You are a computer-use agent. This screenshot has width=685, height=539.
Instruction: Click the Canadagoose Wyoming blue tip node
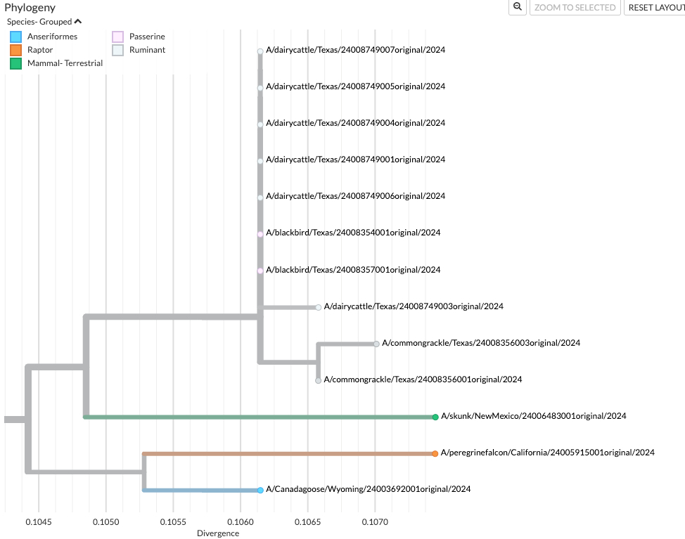pyautogui.click(x=260, y=490)
